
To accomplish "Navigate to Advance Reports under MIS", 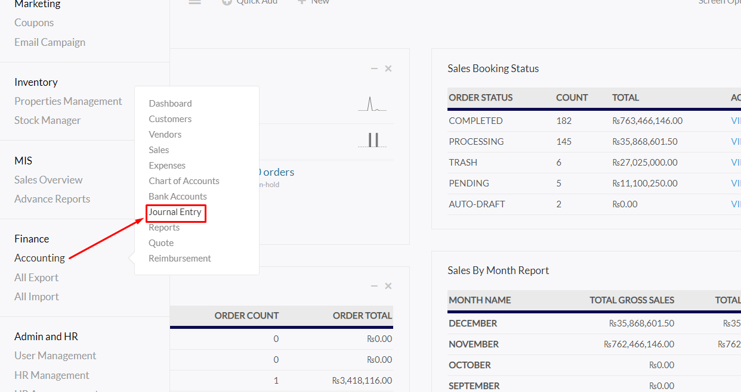I will tap(52, 199).
